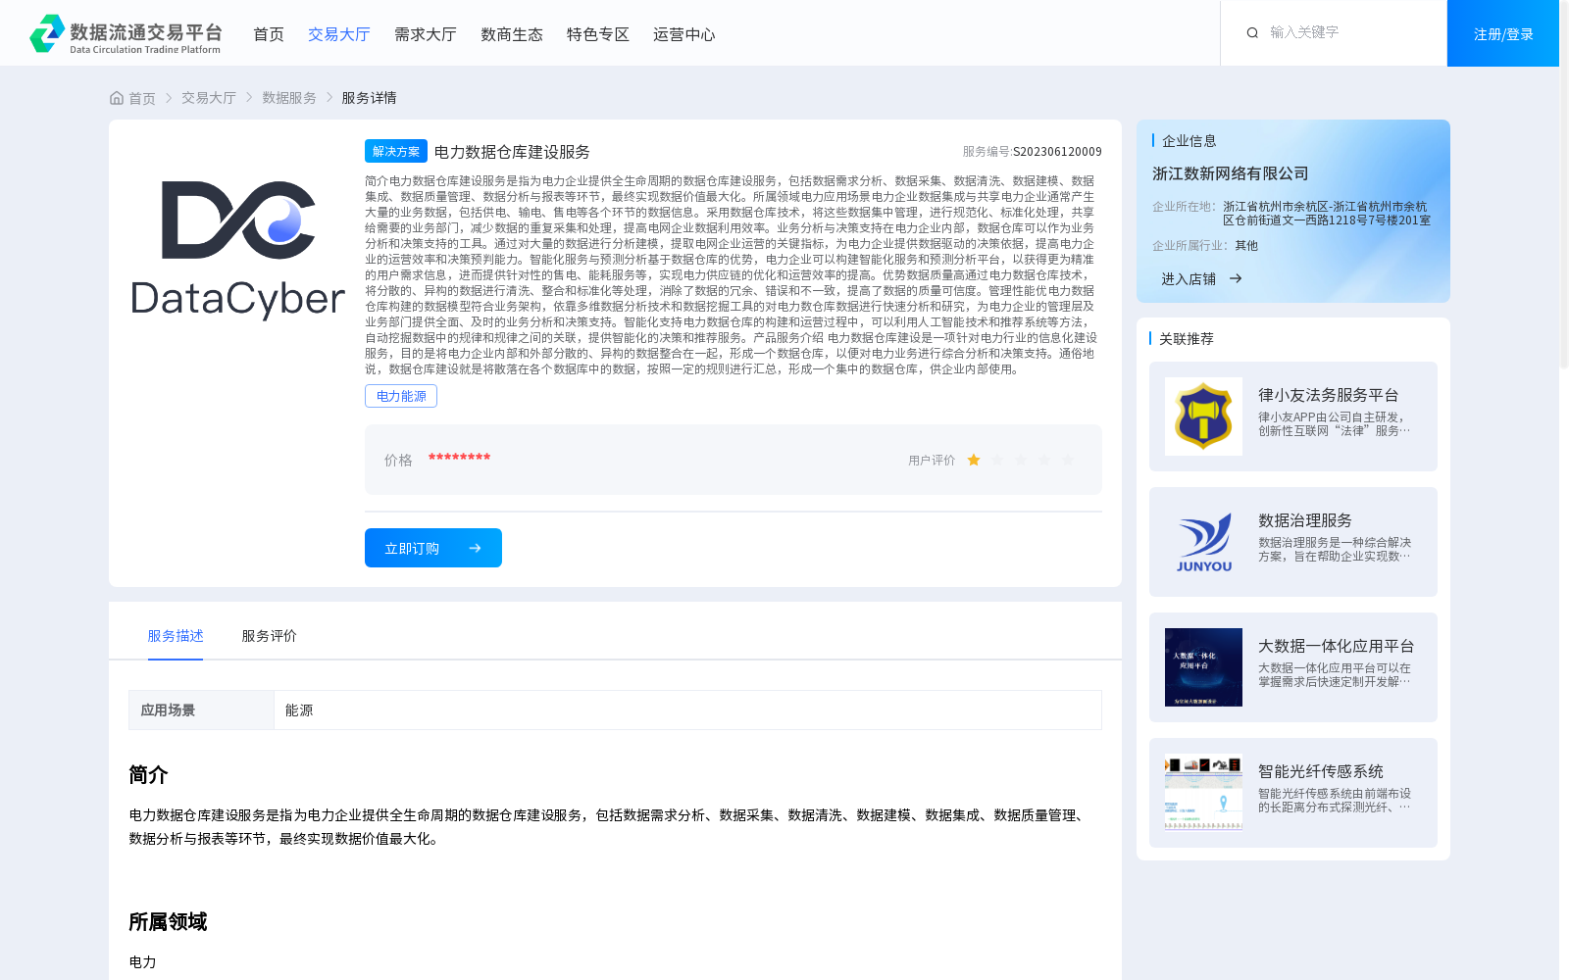1569x980 pixels.
Task: Click the arrow beside 进入店铺
Action: 1236,278
